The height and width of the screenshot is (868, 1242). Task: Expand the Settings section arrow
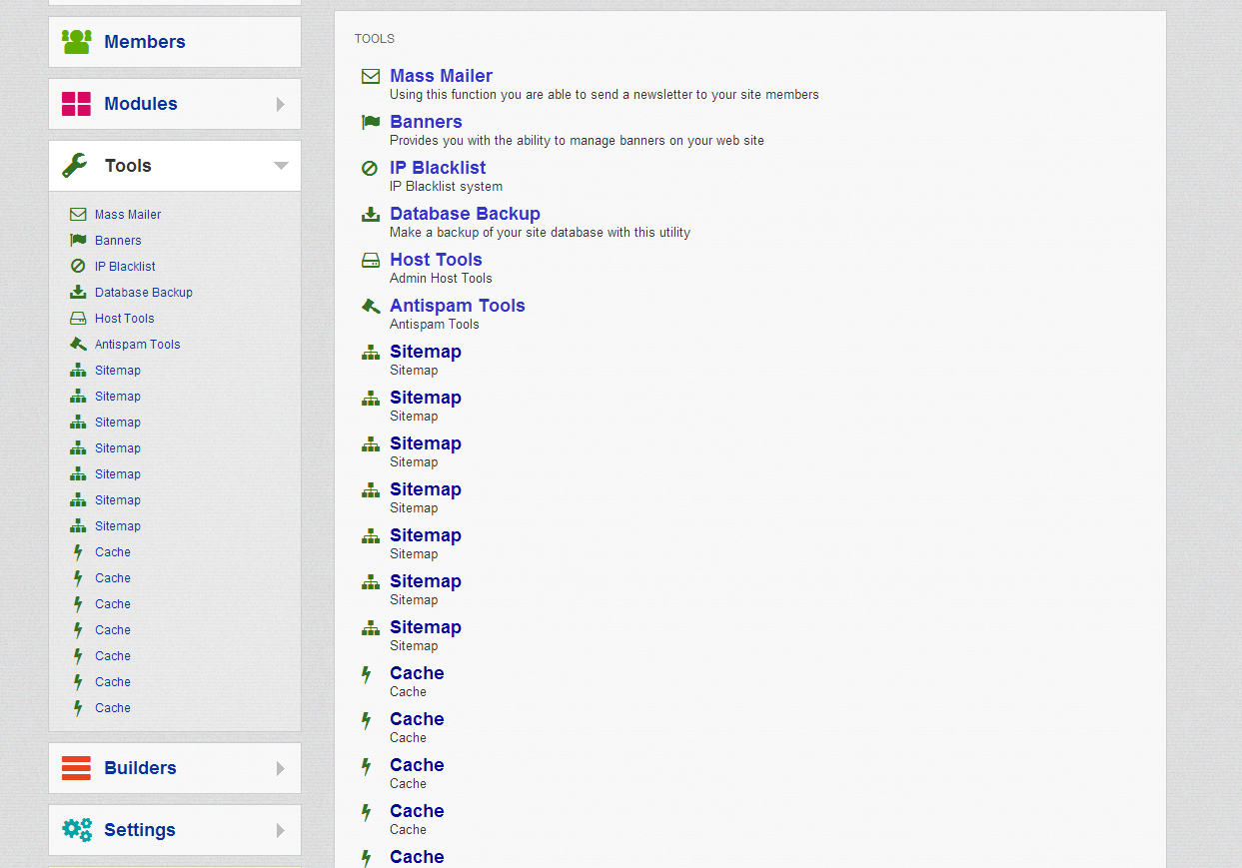(x=281, y=830)
